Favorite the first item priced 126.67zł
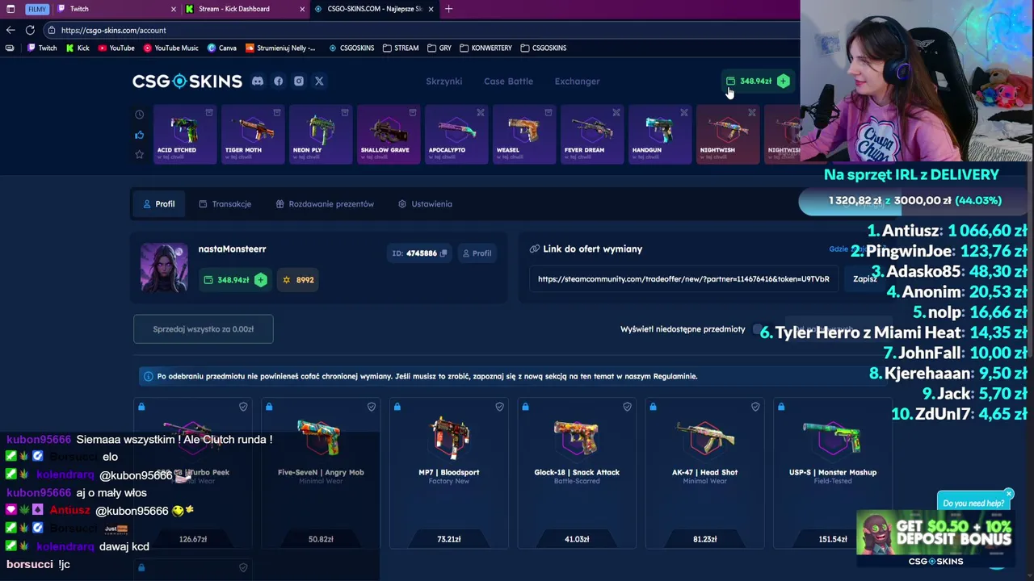 point(243,407)
